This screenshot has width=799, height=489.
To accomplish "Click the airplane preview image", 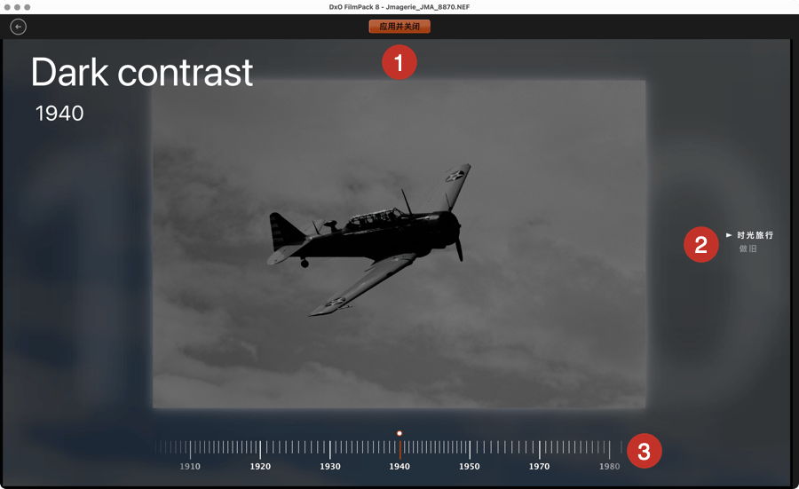I will coord(399,244).
